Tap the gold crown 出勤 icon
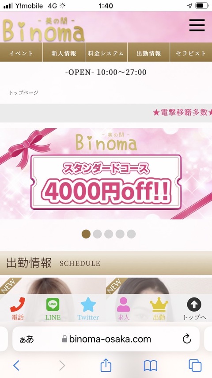This screenshot has height=378, width=212. point(159,305)
